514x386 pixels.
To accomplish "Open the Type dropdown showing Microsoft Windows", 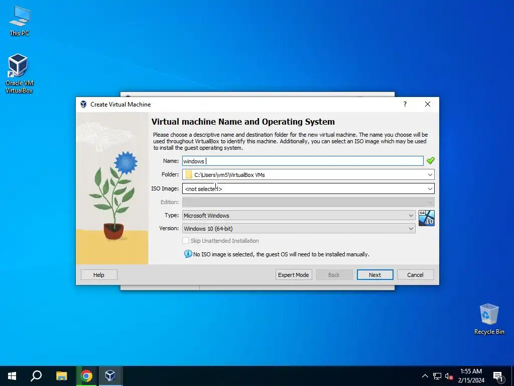I will click(x=299, y=215).
